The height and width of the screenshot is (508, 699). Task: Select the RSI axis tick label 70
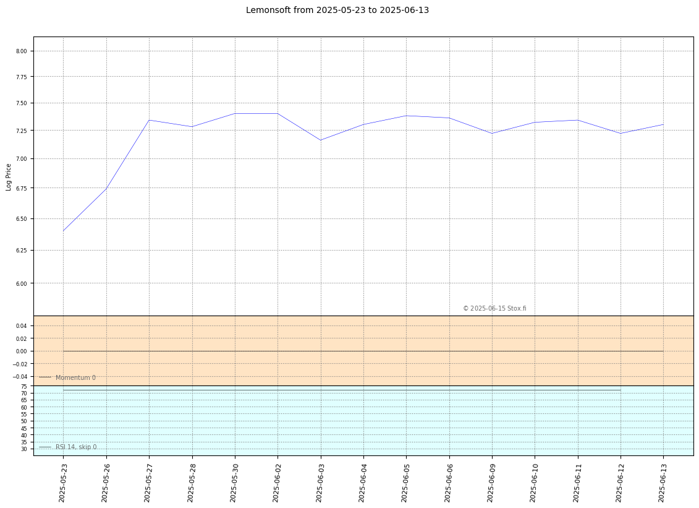24,394
